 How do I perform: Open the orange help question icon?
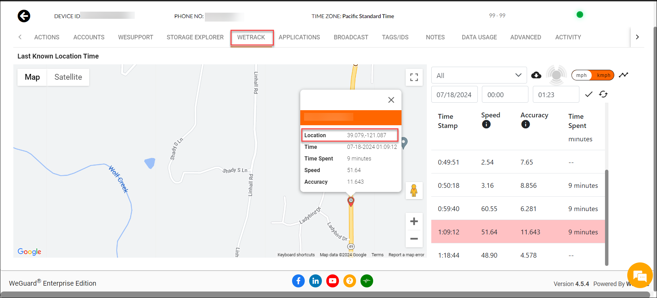pos(350,281)
